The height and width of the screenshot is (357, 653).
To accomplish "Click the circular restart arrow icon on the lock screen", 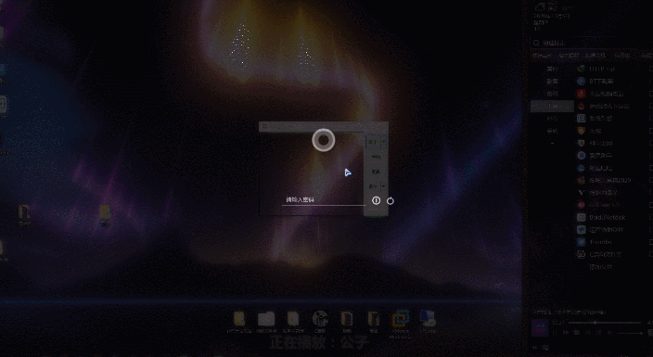I will [391, 201].
